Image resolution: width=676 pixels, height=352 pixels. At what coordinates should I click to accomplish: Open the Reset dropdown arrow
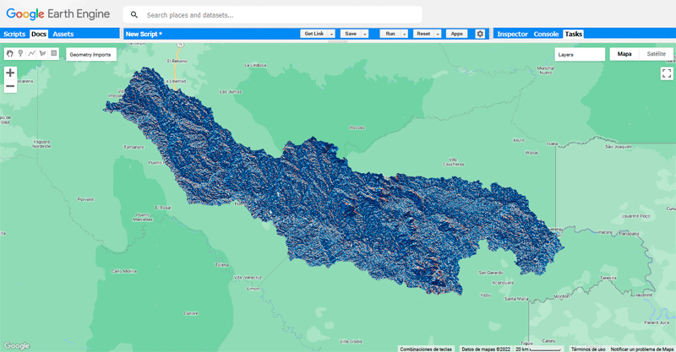438,34
